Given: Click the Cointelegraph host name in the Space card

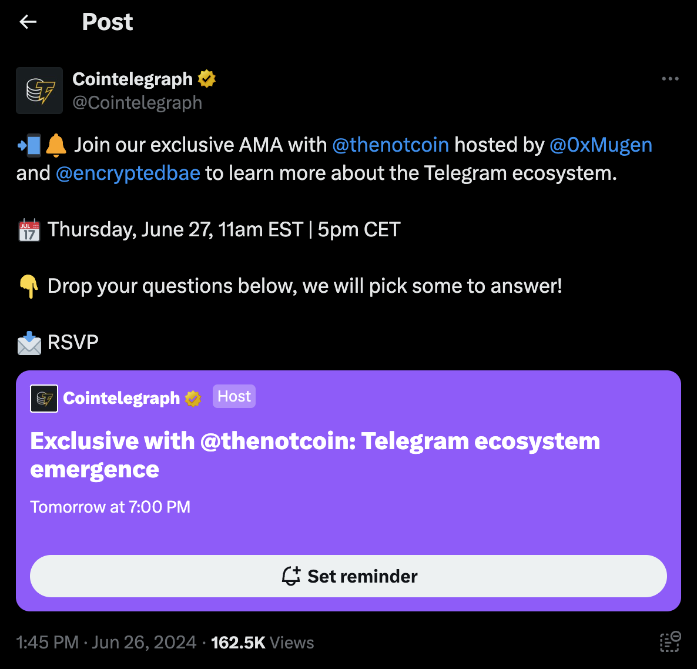Looking at the screenshot, I should [x=121, y=399].
